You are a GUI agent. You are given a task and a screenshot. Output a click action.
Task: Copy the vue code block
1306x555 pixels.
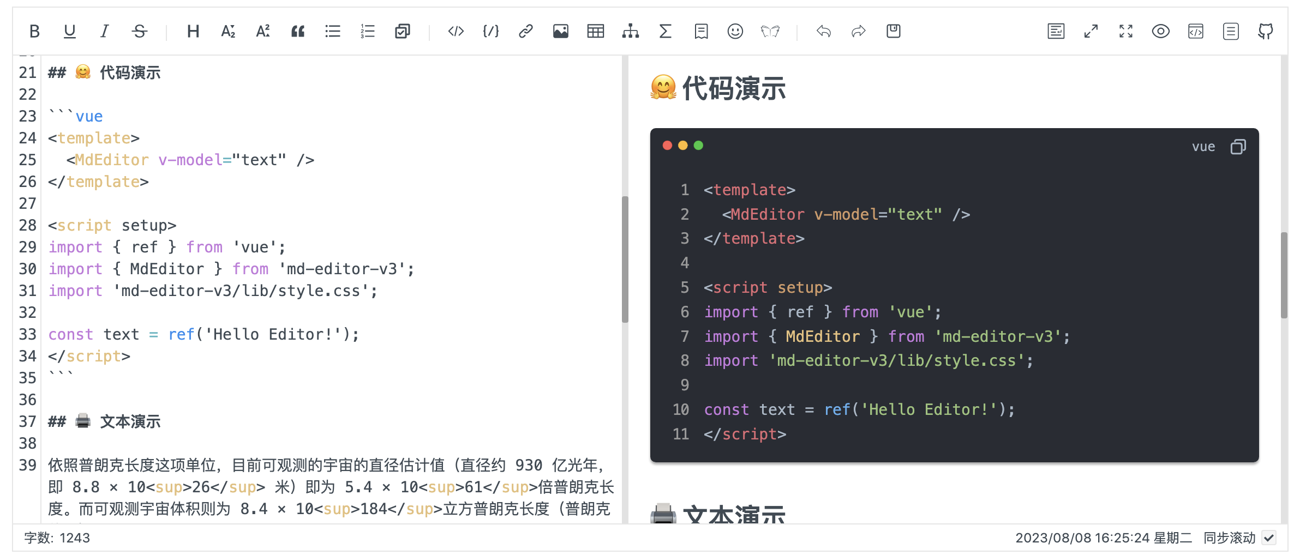1238,147
